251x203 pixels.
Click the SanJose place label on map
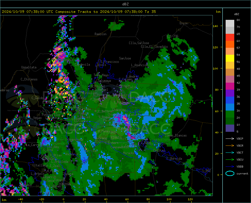[x=125, y=58]
